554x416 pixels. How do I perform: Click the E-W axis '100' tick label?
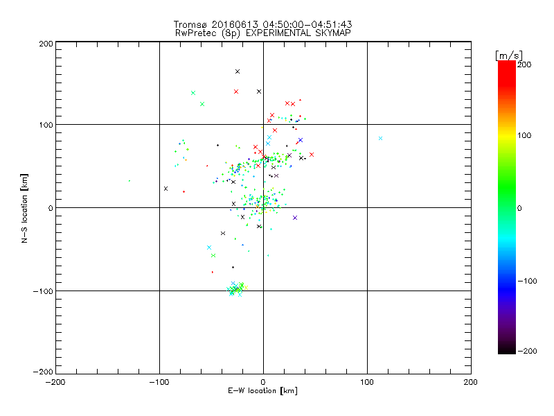coord(367,382)
